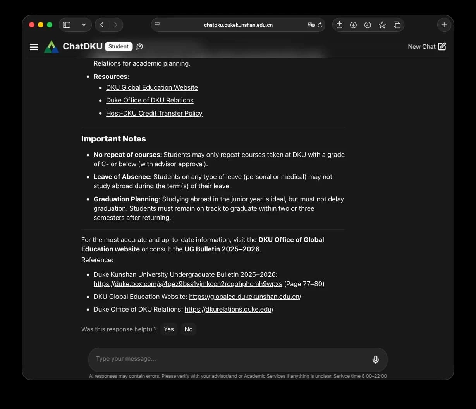The width and height of the screenshot is (476, 409).
Task: Open the globaled.dukekunshan.edu.cn link
Action: 245,297
